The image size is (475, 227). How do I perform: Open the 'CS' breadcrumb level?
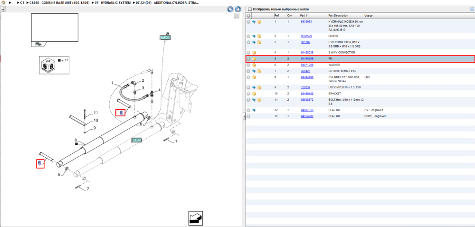22,2
